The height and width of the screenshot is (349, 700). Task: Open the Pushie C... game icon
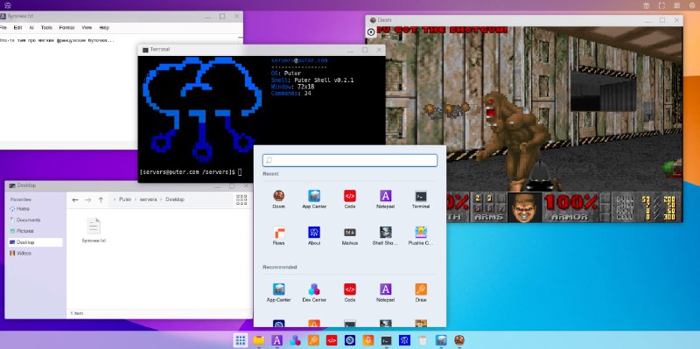[x=421, y=235]
